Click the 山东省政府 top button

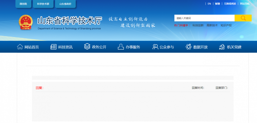pos(65,4)
